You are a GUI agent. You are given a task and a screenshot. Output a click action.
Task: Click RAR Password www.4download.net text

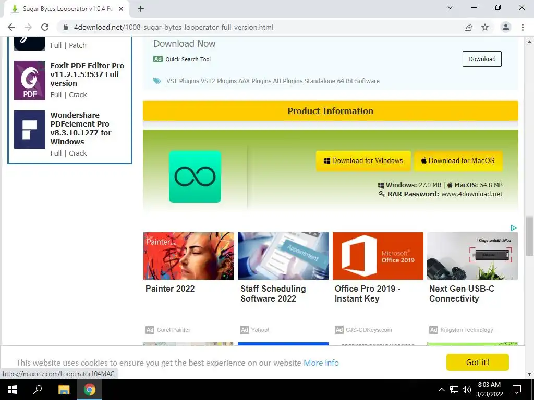click(x=440, y=194)
